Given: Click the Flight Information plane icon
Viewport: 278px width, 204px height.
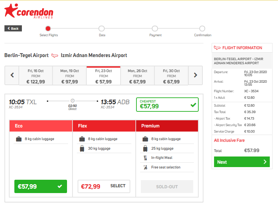Looking at the screenshot, I should pyautogui.click(x=217, y=48).
